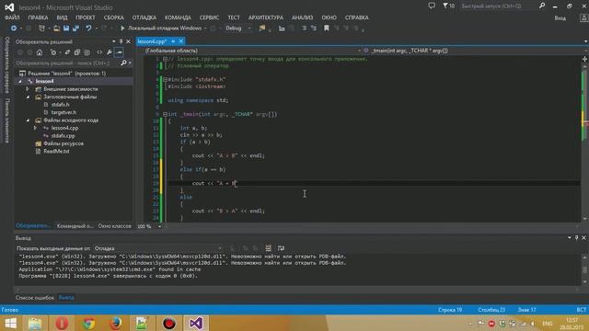
Task: Switch to the Список ошибок tab
Action: (x=35, y=298)
